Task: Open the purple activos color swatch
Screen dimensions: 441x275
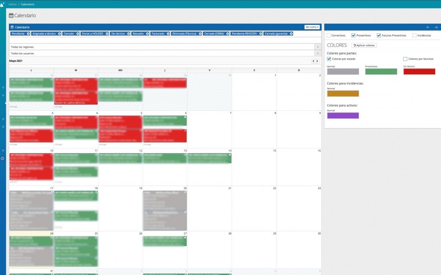Action: 343,116
